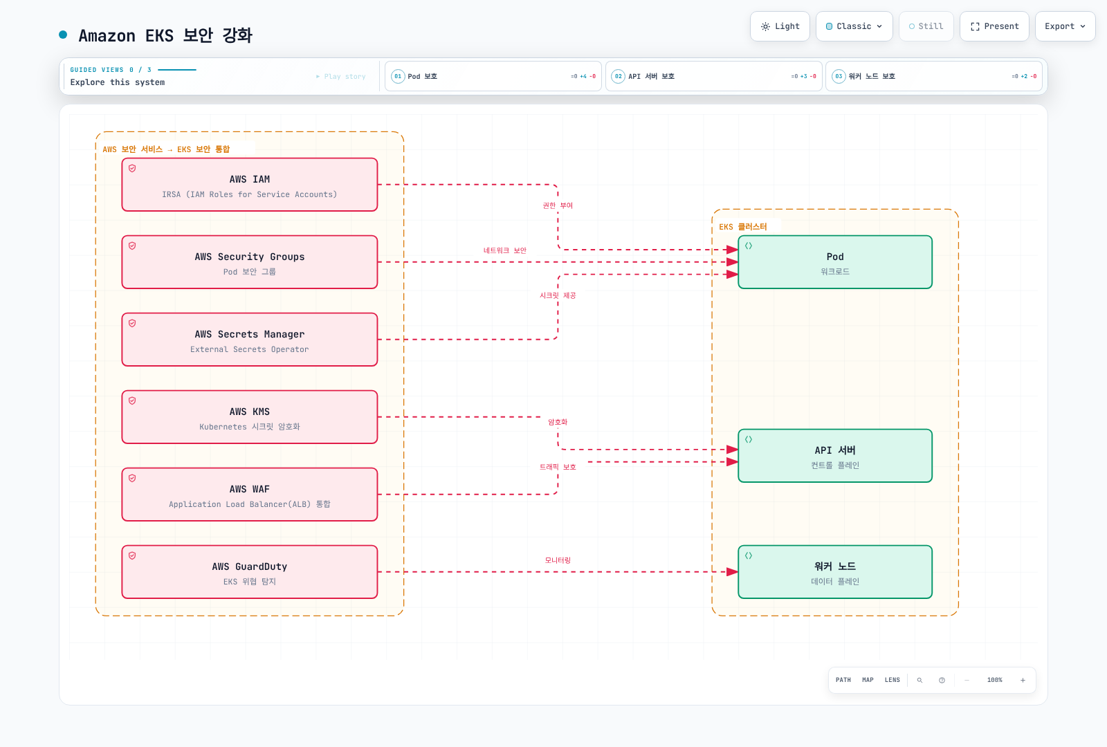Click the code icon on API 서버 node
Image resolution: width=1107 pixels, height=747 pixels.
coord(749,439)
